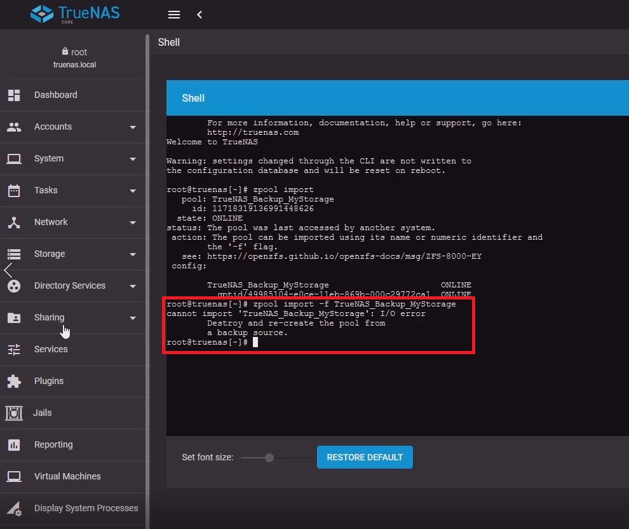Open the Dashboard page
The width and height of the screenshot is (629, 529).
(x=72, y=95)
